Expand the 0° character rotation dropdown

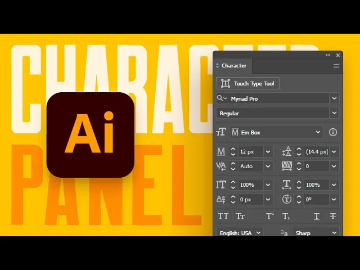click(334, 200)
